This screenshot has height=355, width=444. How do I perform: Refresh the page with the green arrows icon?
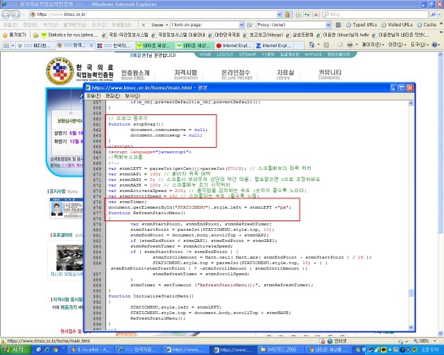coord(307,15)
